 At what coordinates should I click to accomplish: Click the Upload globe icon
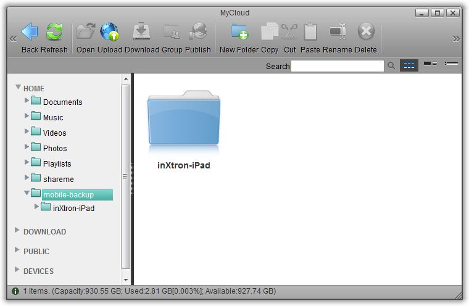[109, 32]
